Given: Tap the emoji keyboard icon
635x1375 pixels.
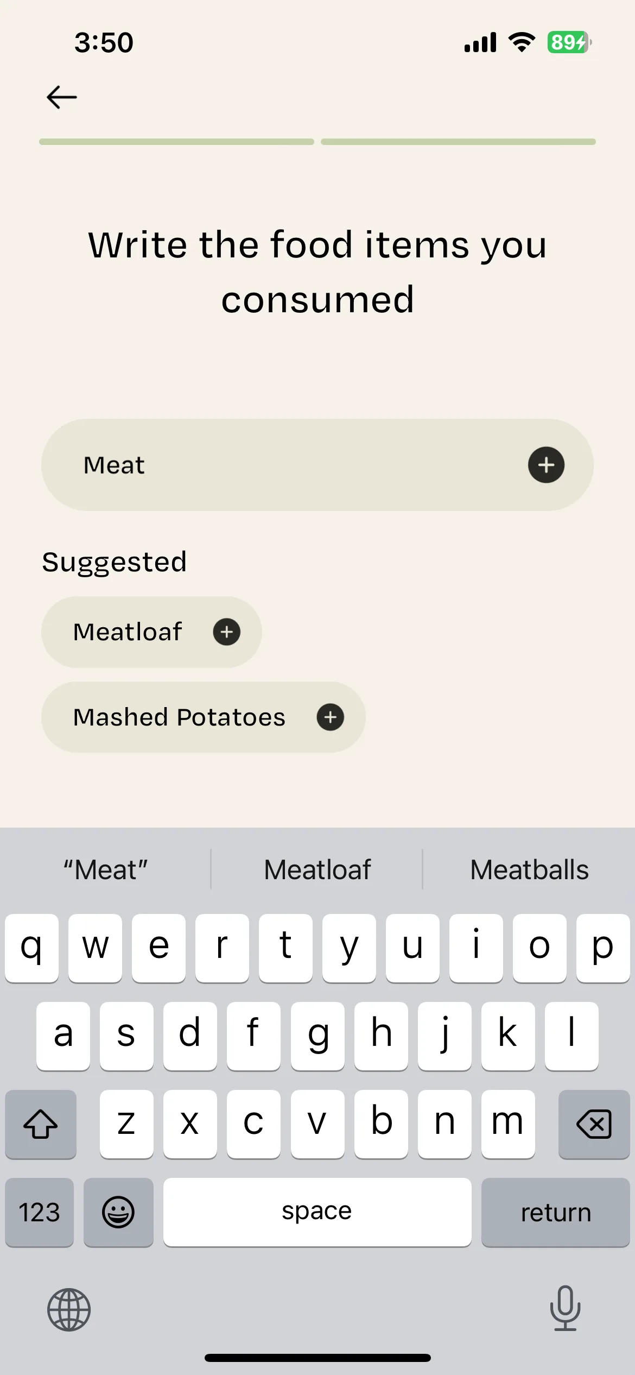Looking at the screenshot, I should (x=118, y=1212).
